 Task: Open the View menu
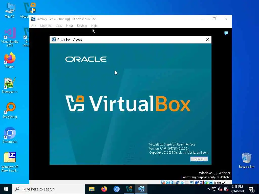[x=59, y=26]
